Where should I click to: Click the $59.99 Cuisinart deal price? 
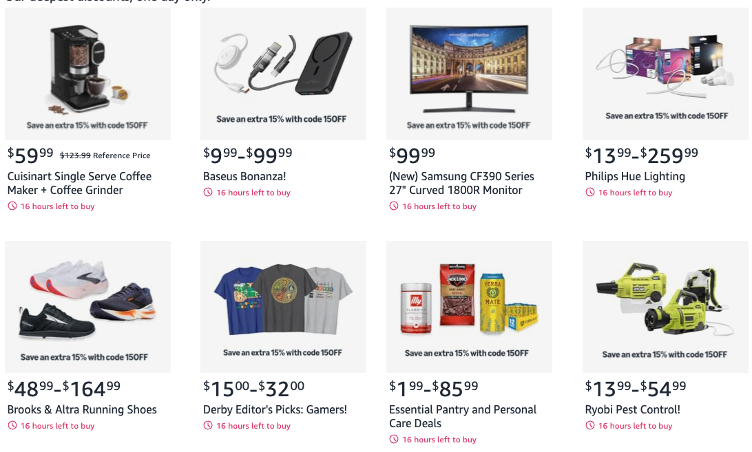click(x=30, y=155)
